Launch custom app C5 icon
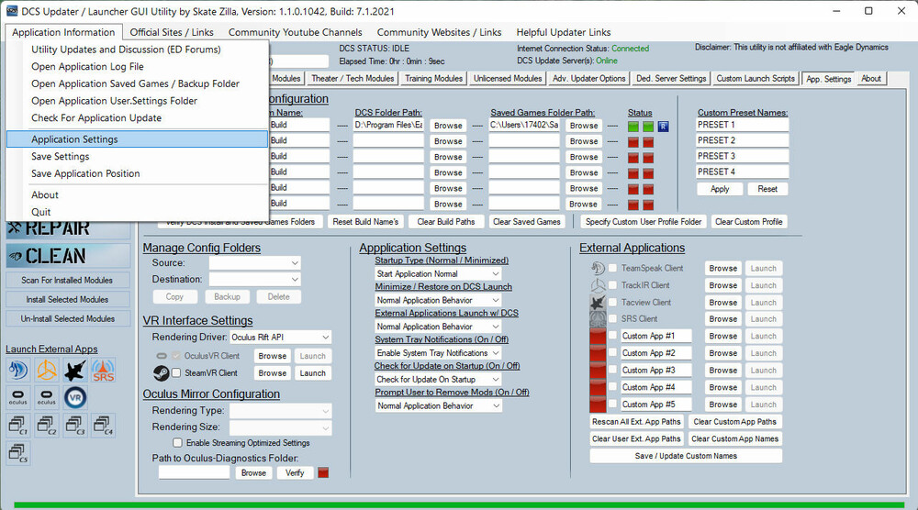This screenshot has height=510, width=918. point(18,453)
